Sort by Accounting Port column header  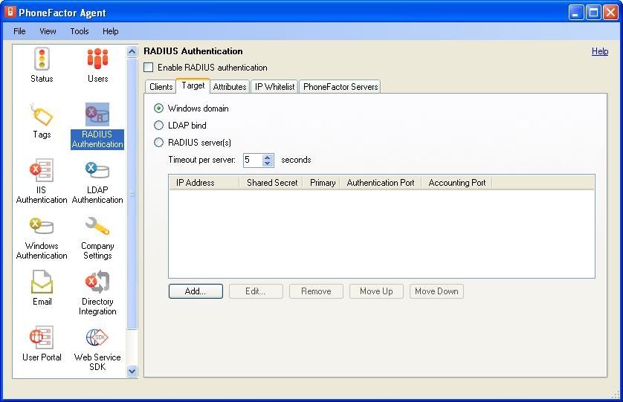pos(456,182)
